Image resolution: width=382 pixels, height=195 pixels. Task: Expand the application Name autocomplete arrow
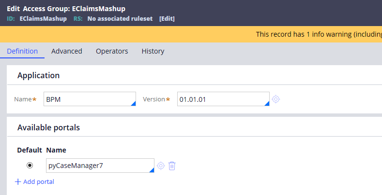133,103
